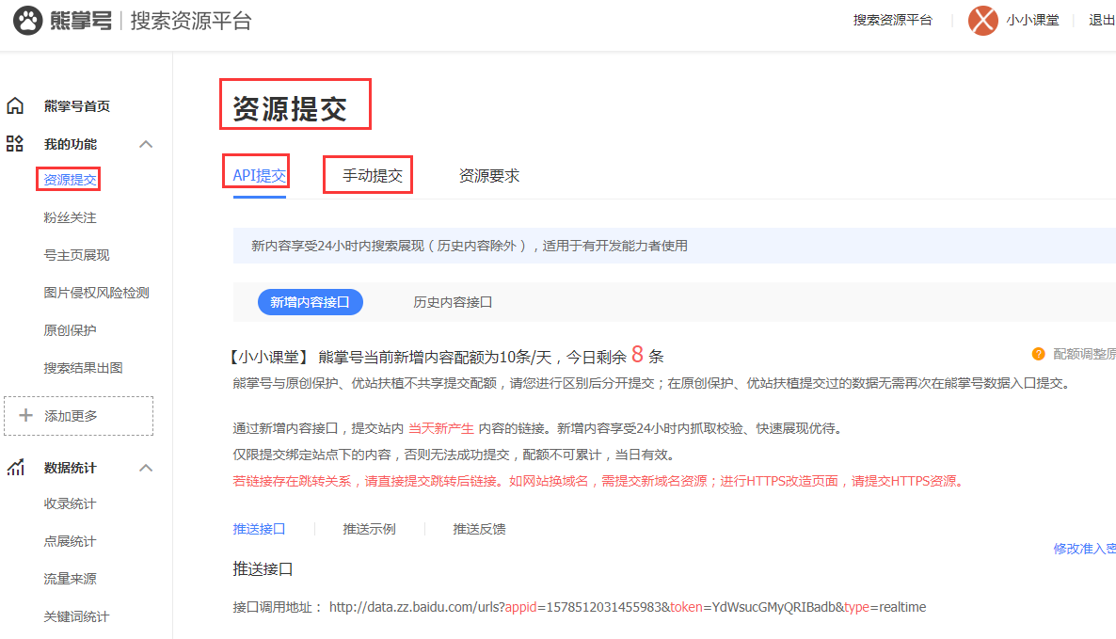The width and height of the screenshot is (1116, 639).
Task: Click the red number 8 quota remaining
Action: 637,355
